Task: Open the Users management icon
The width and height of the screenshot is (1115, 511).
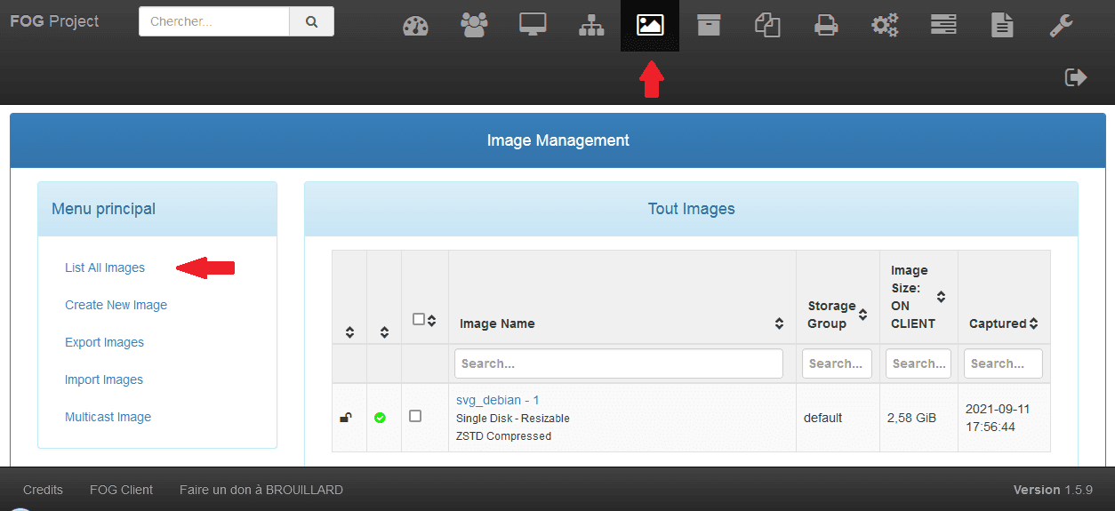Action: click(x=474, y=26)
